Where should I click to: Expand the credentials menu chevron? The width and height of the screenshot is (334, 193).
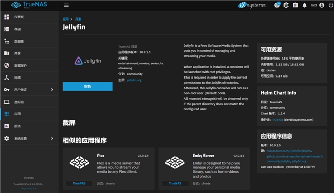52,90
